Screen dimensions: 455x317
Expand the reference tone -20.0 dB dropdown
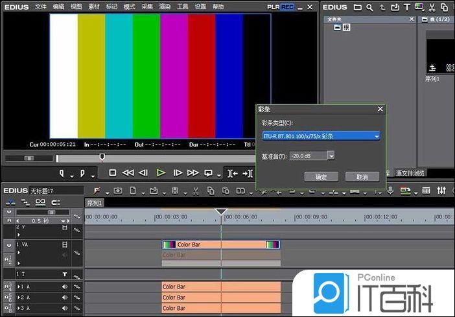pos(331,156)
